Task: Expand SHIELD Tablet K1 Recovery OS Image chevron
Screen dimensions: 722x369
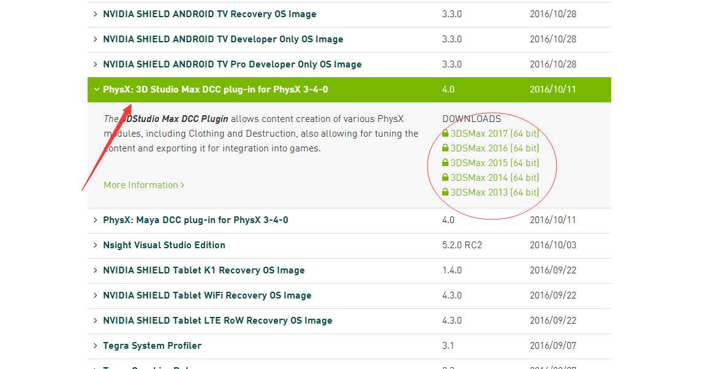Action: click(96, 270)
